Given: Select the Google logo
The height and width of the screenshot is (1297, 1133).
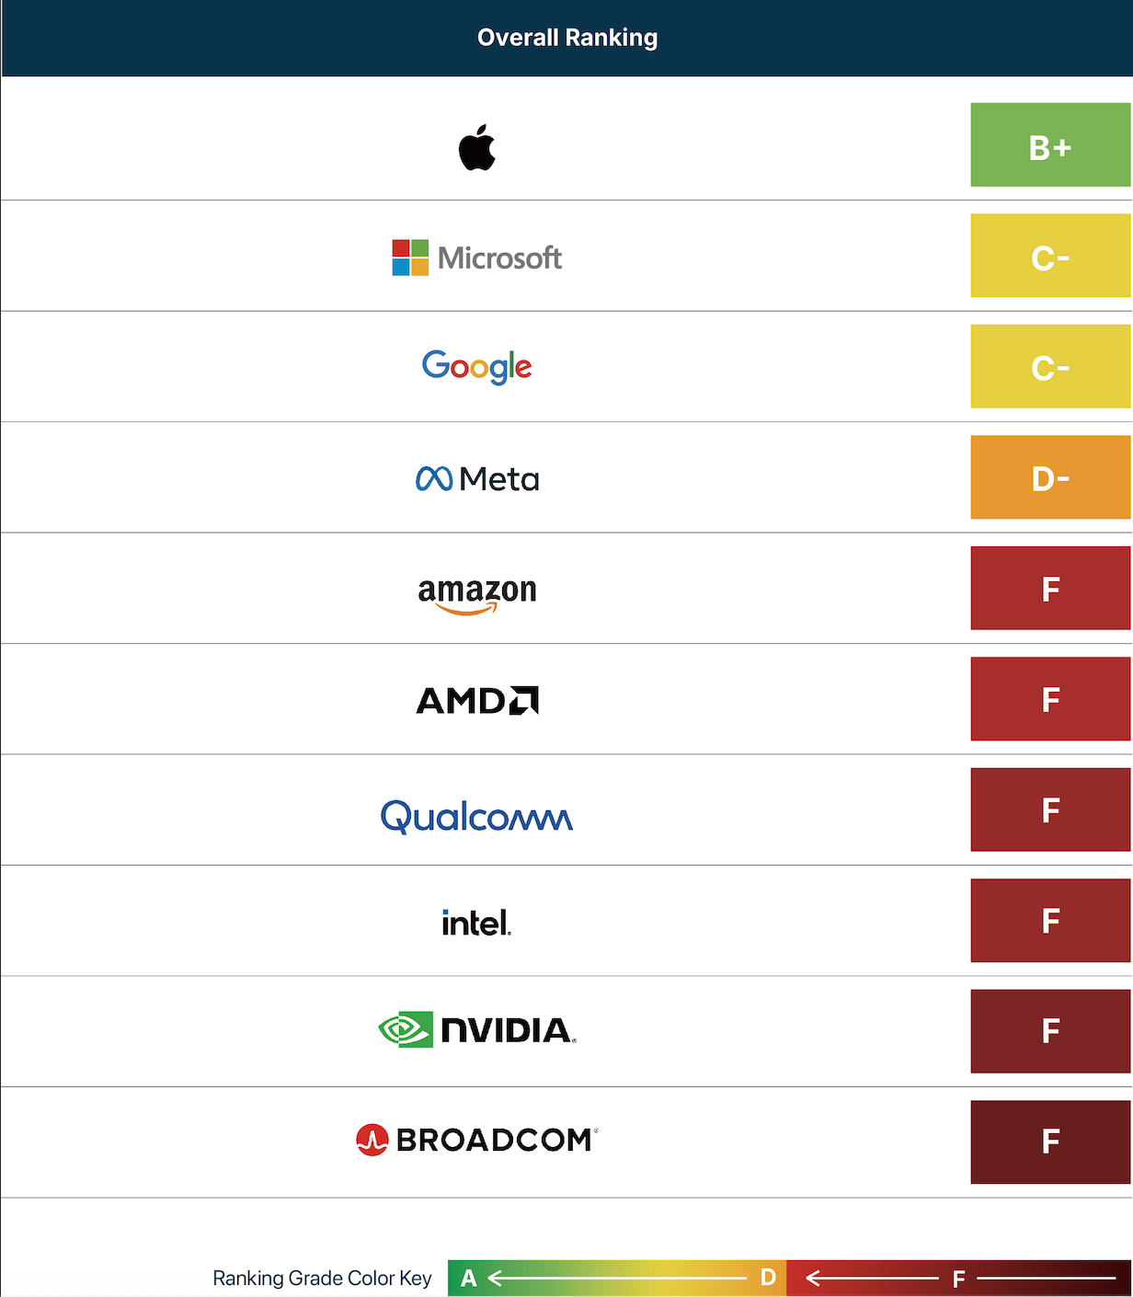Looking at the screenshot, I should (x=476, y=367).
